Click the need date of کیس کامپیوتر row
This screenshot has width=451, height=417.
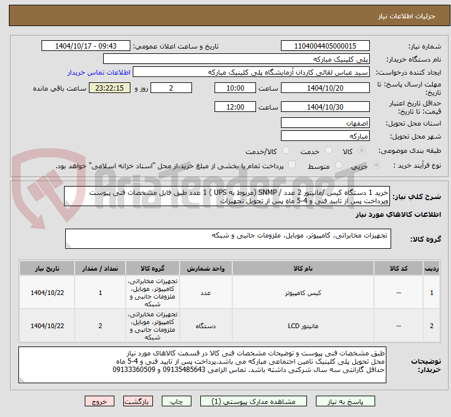(x=47, y=293)
